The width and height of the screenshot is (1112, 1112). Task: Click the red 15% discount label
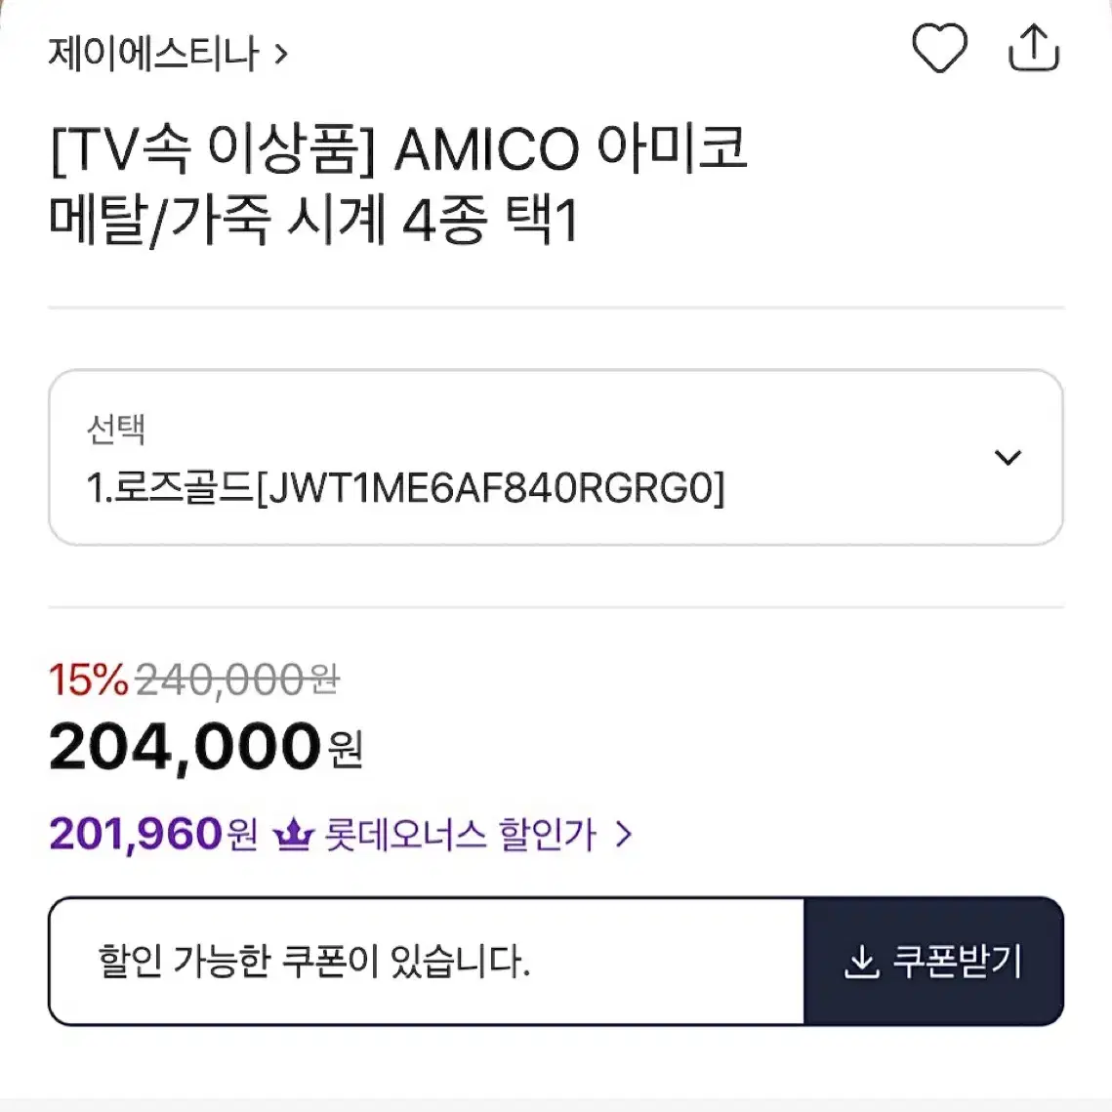89,680
